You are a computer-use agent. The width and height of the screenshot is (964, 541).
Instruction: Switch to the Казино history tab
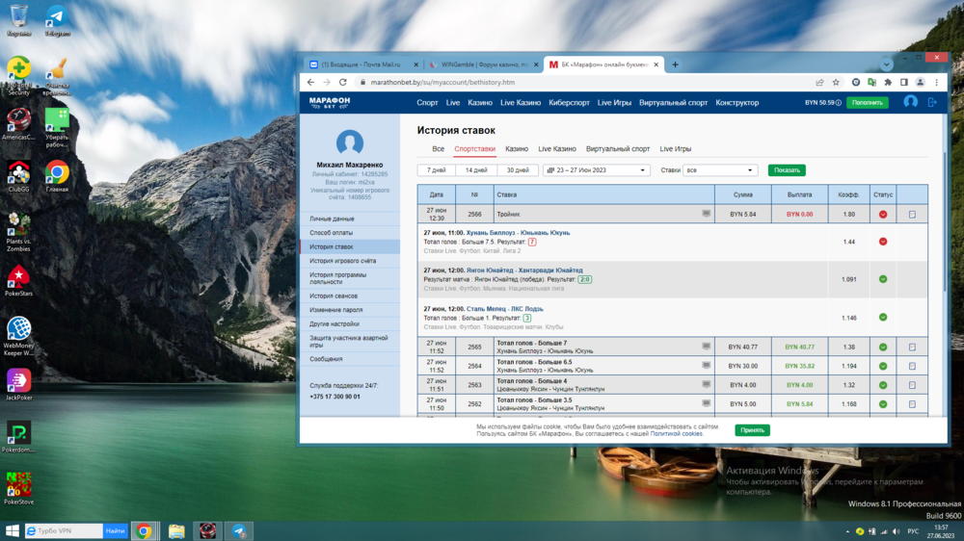point(517,149)
